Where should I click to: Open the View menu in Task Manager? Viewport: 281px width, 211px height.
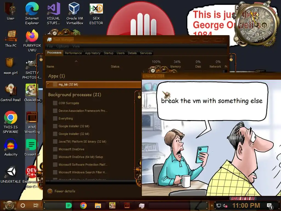(76, 46)
